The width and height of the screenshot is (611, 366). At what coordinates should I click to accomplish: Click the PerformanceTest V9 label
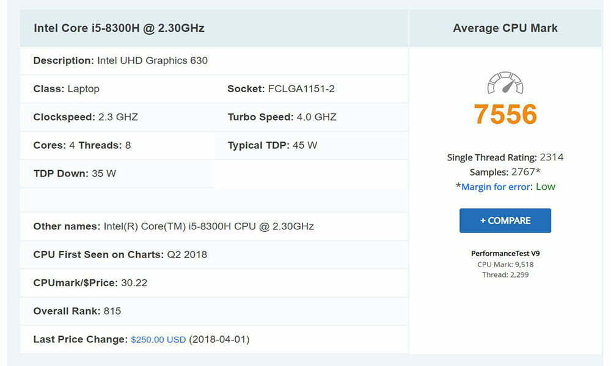(505, 254)
